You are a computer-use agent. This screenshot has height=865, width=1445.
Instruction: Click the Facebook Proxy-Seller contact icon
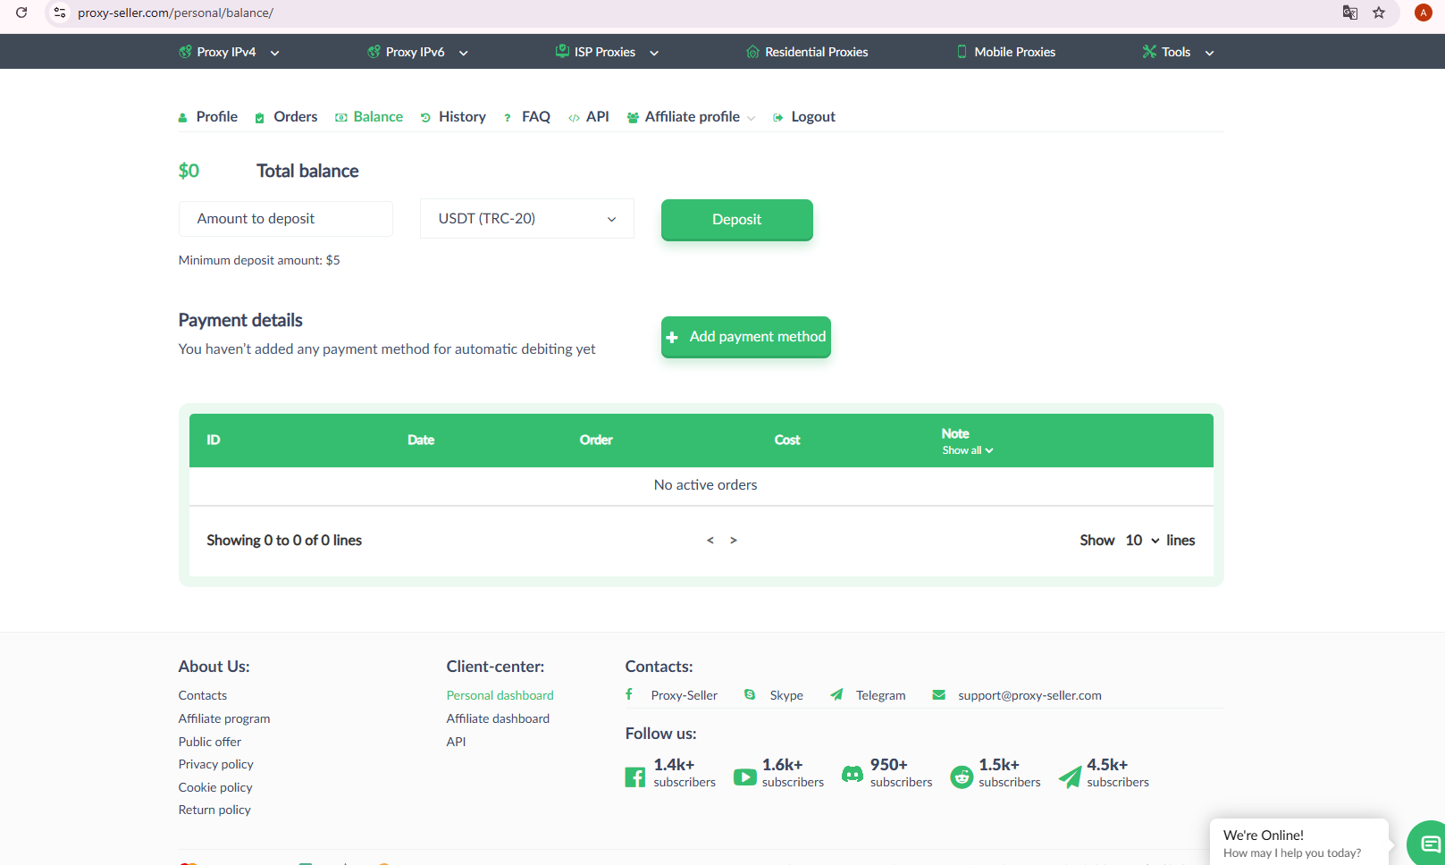point(629,694)
